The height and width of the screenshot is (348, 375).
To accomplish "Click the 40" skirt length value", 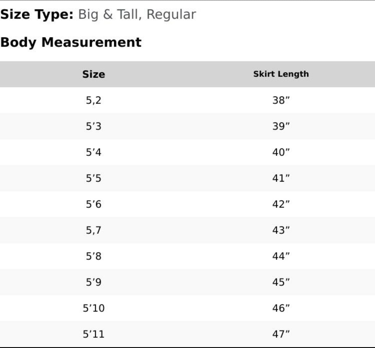I will click(x=281, y=152).
